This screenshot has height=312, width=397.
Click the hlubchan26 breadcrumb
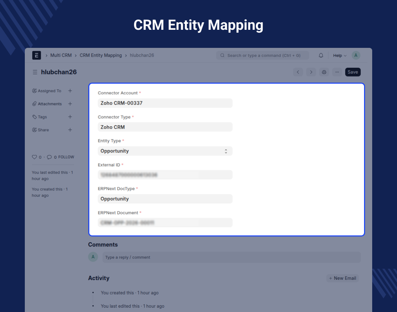point(142,55)
